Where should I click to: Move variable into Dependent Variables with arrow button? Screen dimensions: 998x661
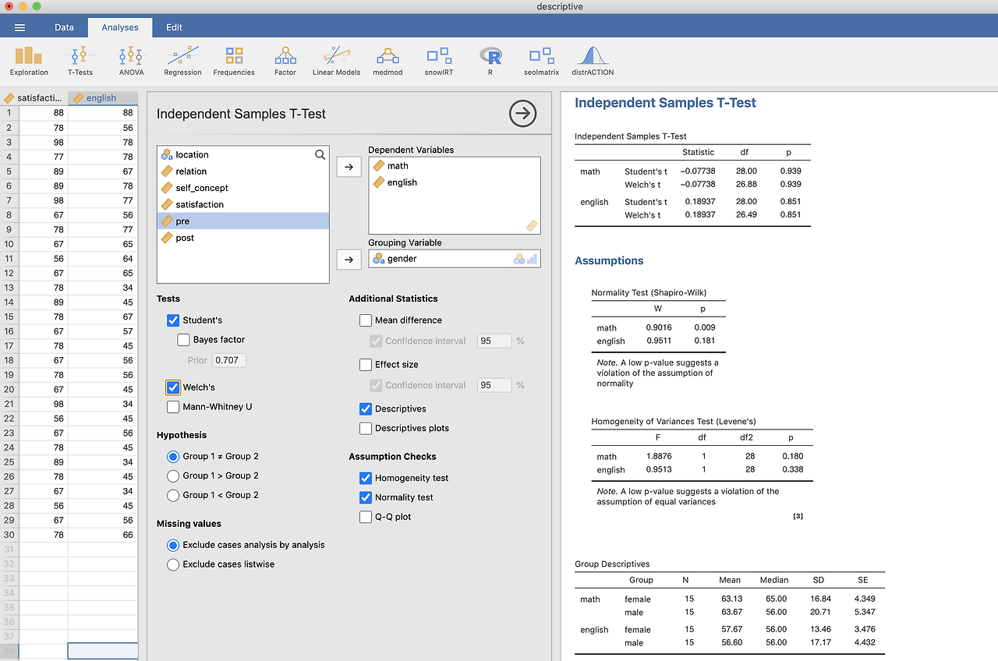click(x=349, y=166)
